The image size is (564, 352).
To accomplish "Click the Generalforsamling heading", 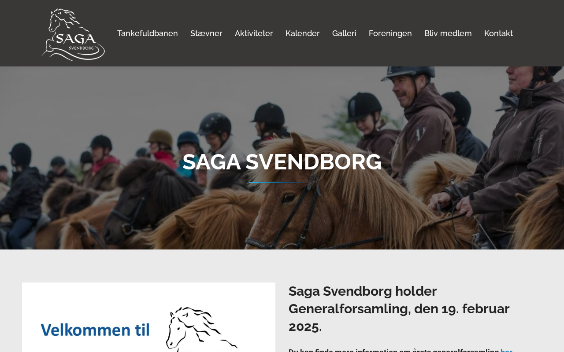I will 399,309.
